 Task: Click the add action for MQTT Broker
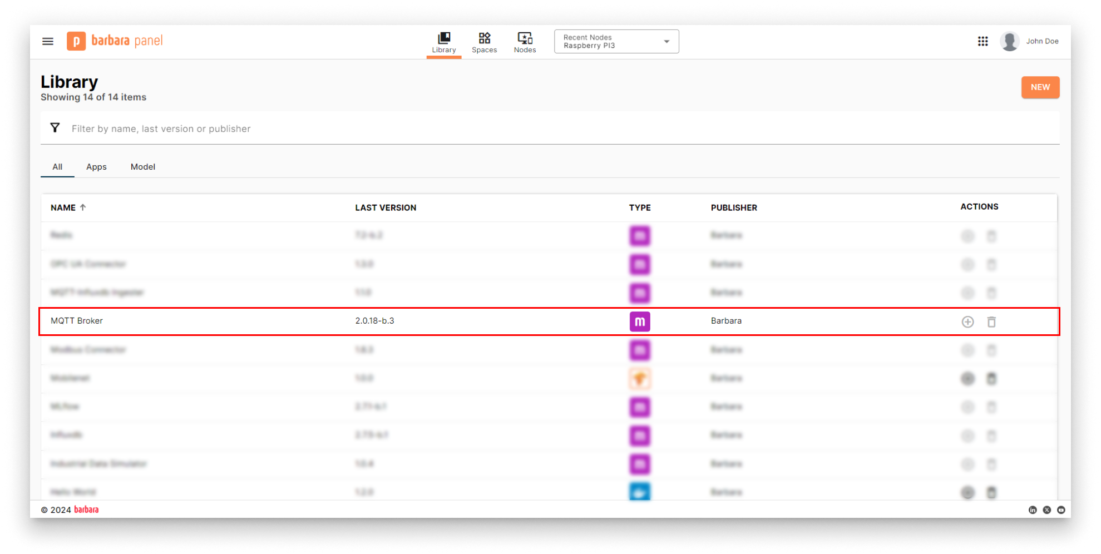coord(967,321)
